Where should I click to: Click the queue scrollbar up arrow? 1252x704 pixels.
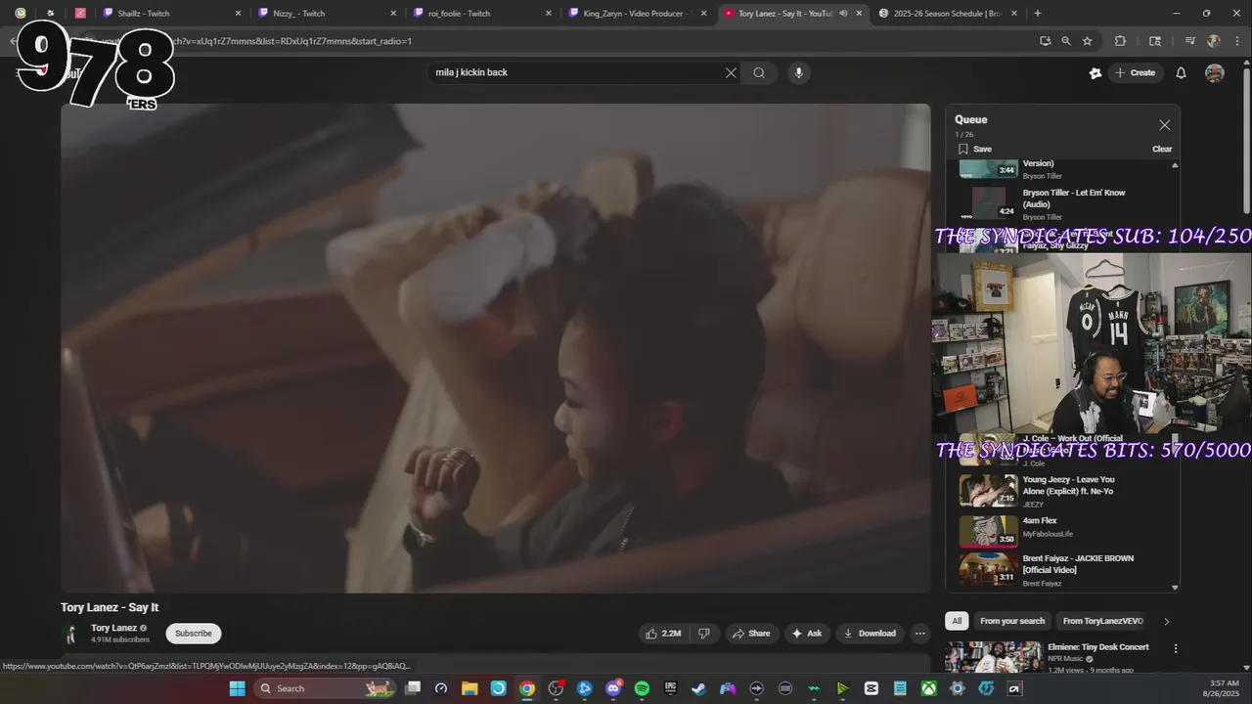(x=1175, y=164)
